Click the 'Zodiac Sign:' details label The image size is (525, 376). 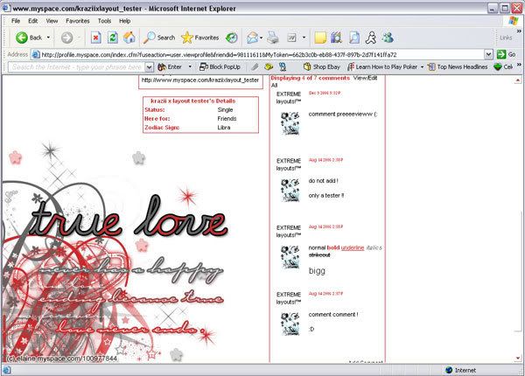tap(162, 128)
